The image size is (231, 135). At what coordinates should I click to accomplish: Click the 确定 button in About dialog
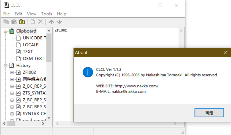[209, 113]
